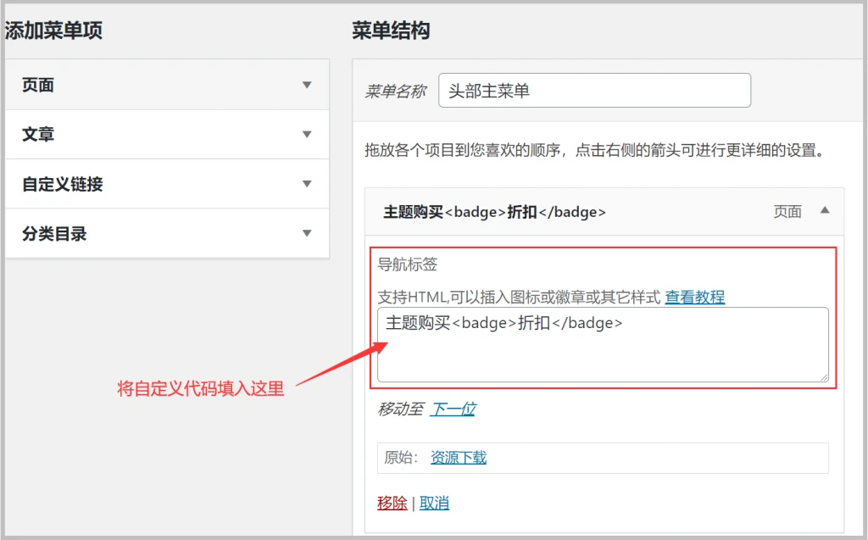868x540 pixels.
Task: Open the 资源下载 original page link
Action: [458, 457]
